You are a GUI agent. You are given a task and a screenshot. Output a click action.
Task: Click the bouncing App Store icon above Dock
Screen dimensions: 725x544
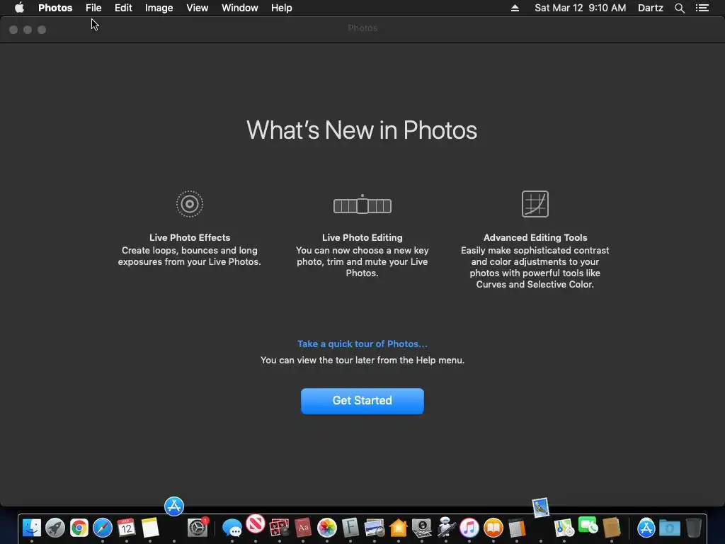click(x=174, y=506)
